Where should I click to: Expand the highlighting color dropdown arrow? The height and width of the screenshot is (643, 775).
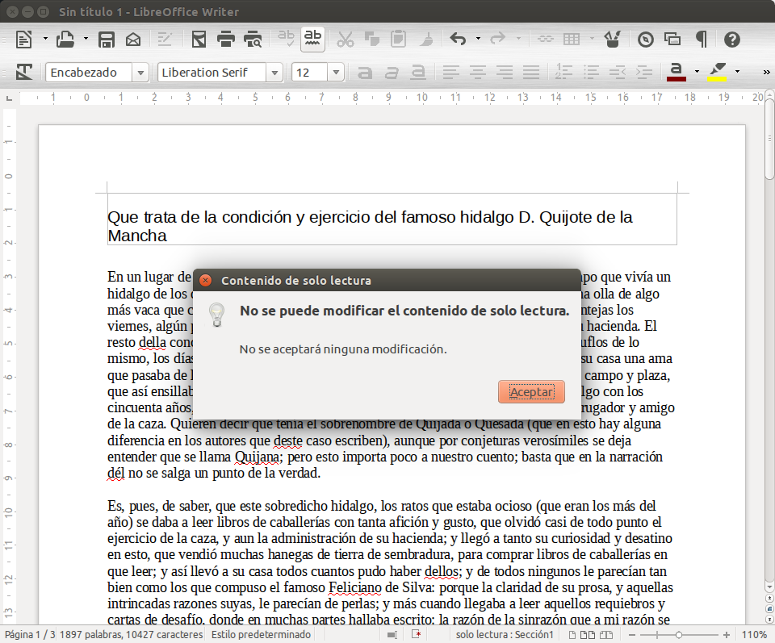[x=737, y=72]
